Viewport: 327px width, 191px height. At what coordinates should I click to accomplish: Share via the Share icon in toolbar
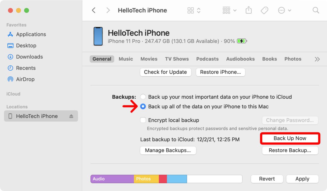[x=248, y=10]
